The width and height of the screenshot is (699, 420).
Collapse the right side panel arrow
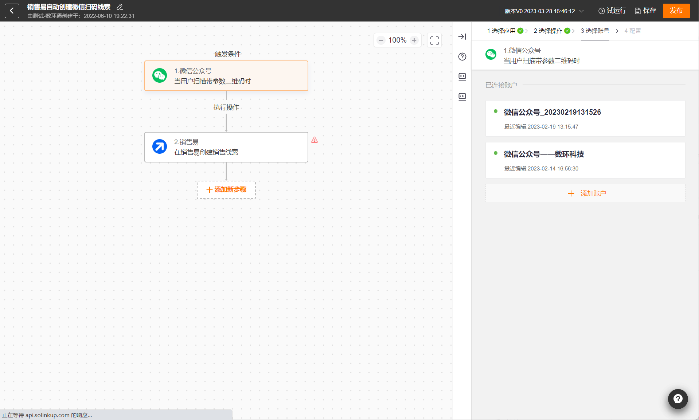[462, 36]
